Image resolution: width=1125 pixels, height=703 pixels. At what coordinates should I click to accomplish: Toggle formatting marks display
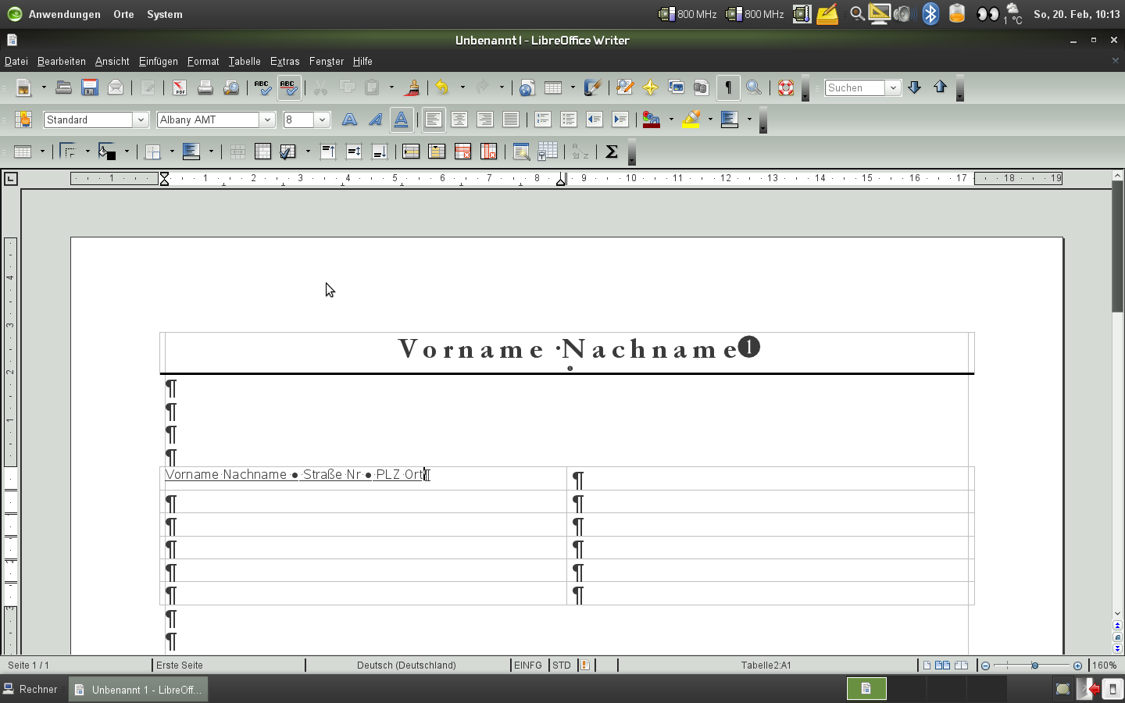(727, 87)
